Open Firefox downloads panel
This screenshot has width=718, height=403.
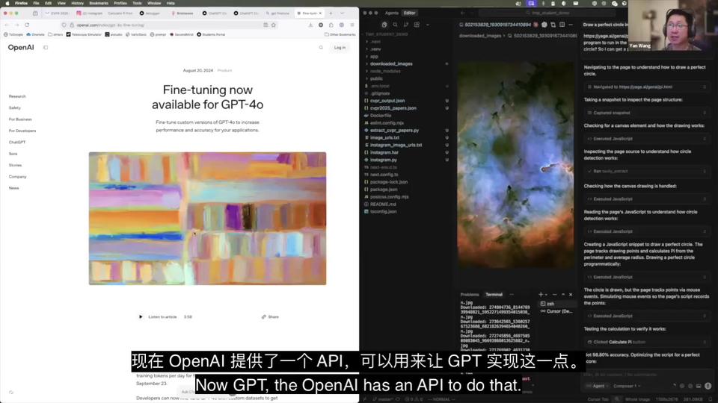[x=310, y=25]
